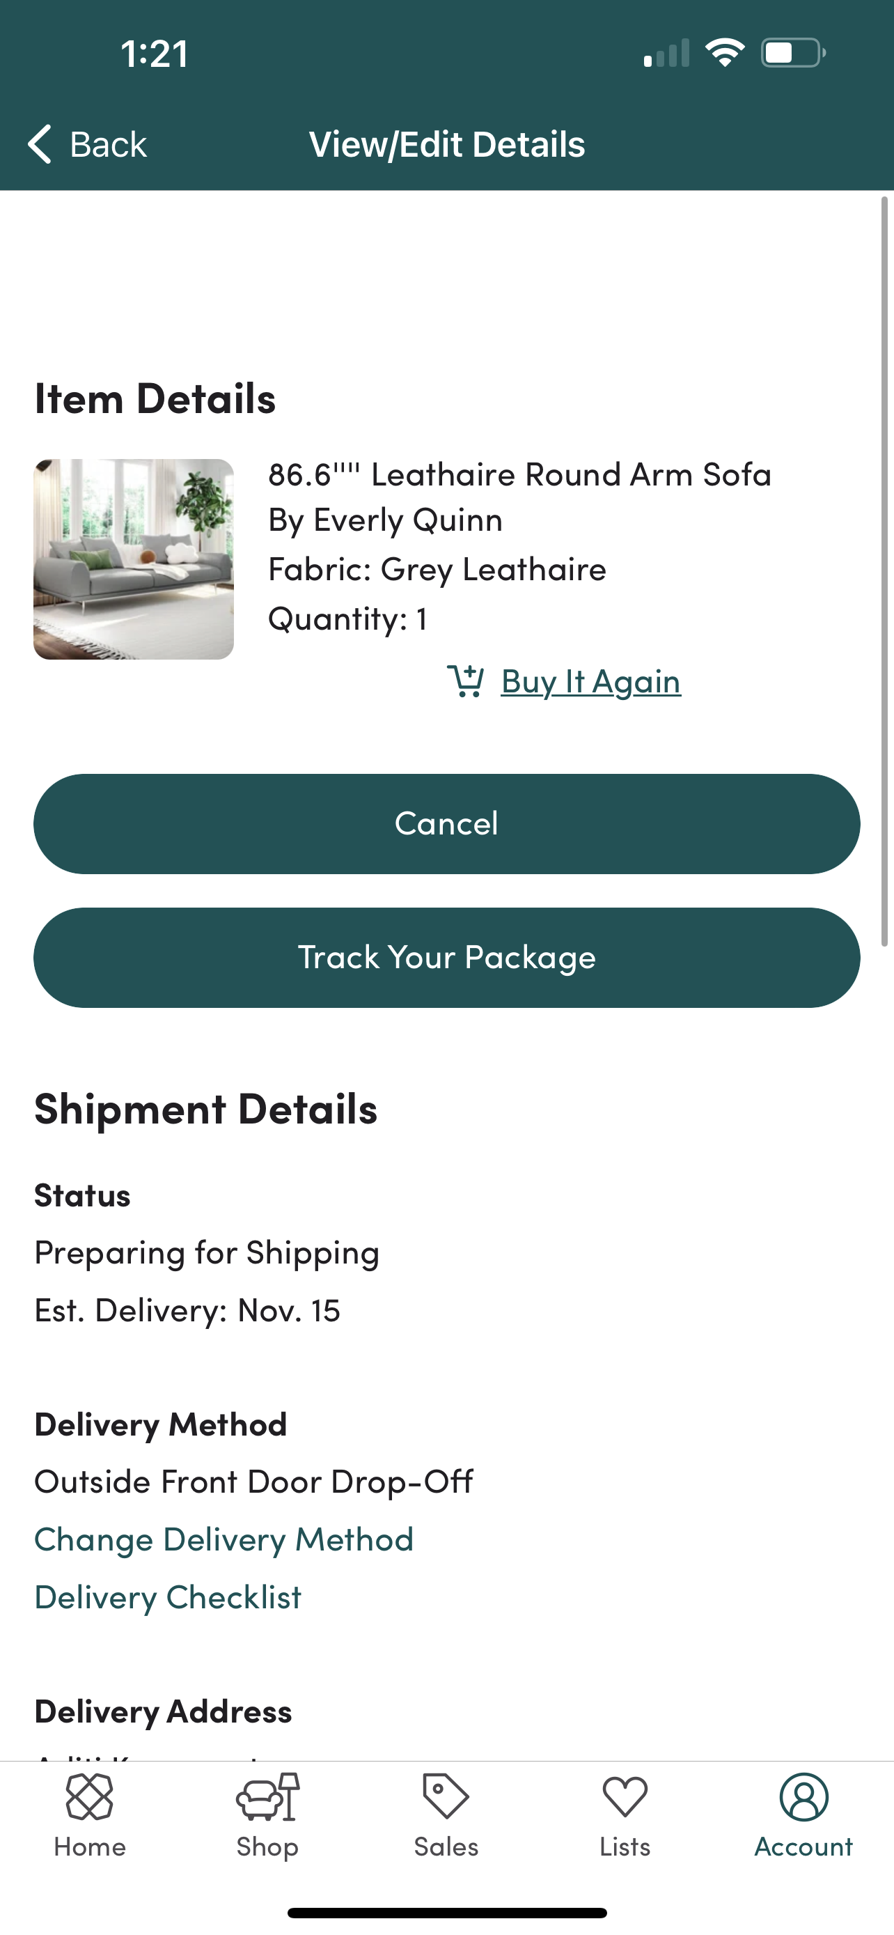Screen dimensions: 894x1935
Task: Open the Change Delivery Method link
Action: (223, 1539)
